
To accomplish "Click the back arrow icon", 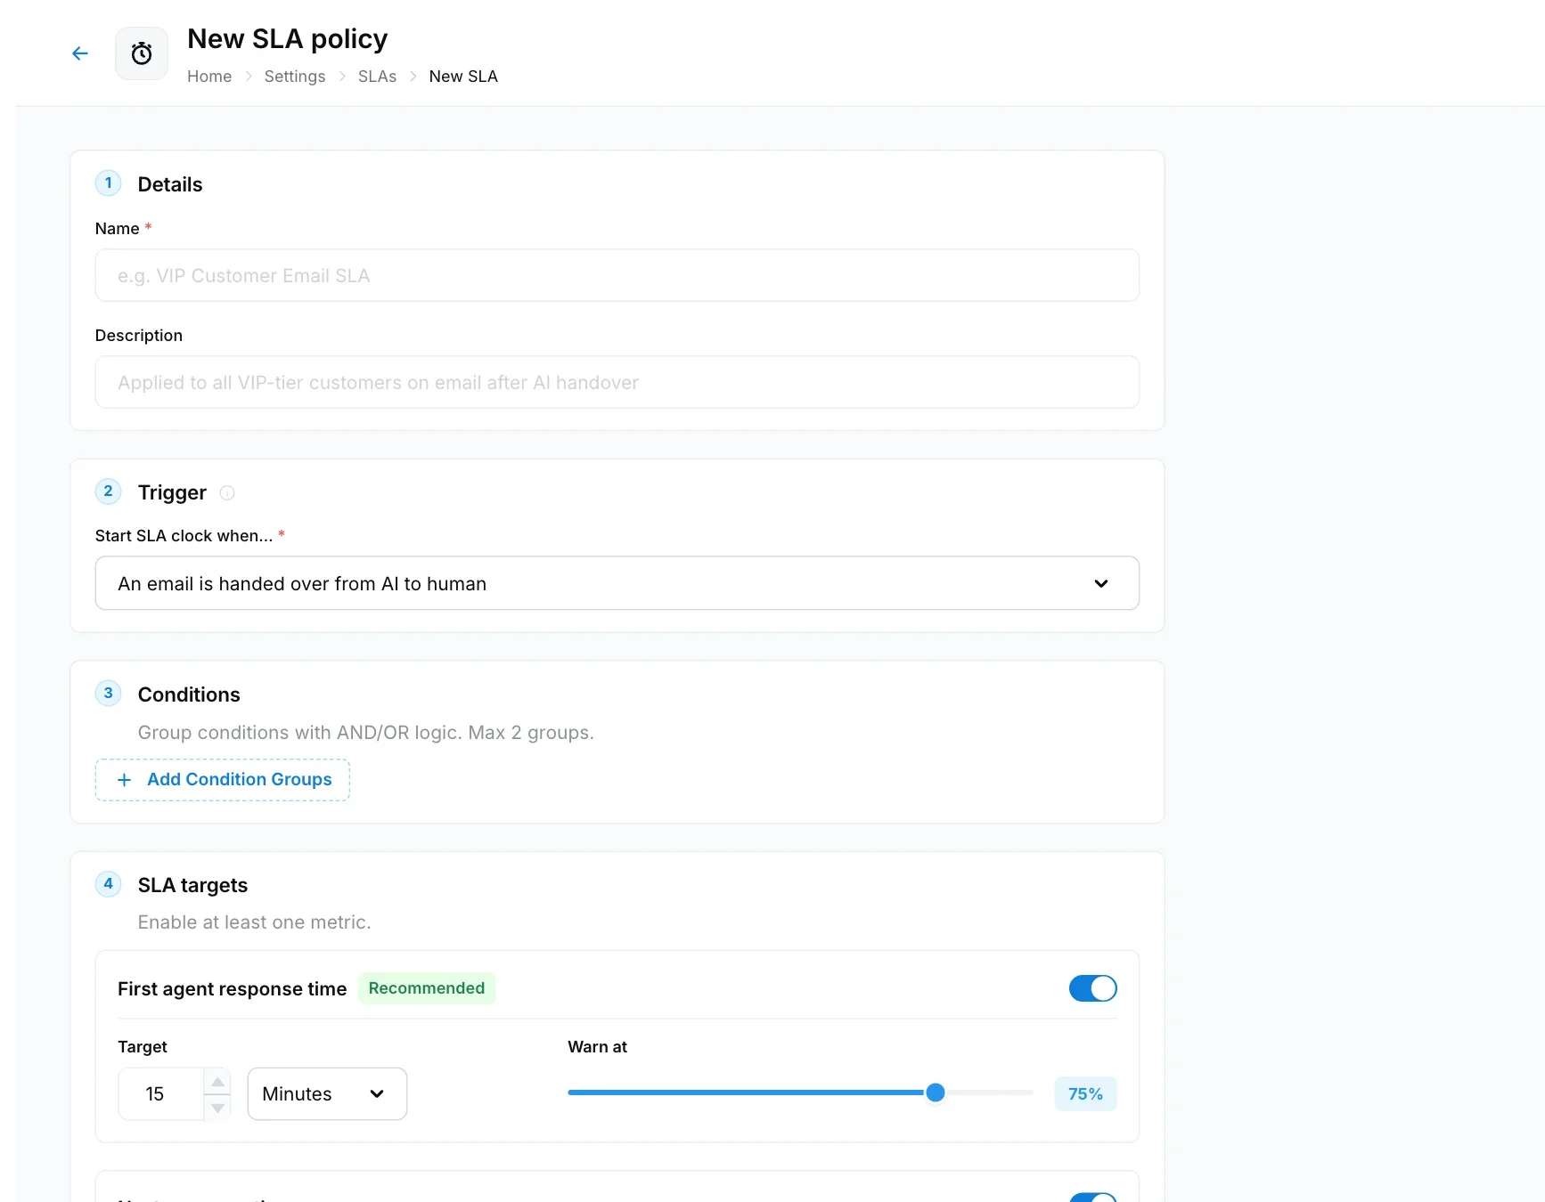I will (80, 53).
